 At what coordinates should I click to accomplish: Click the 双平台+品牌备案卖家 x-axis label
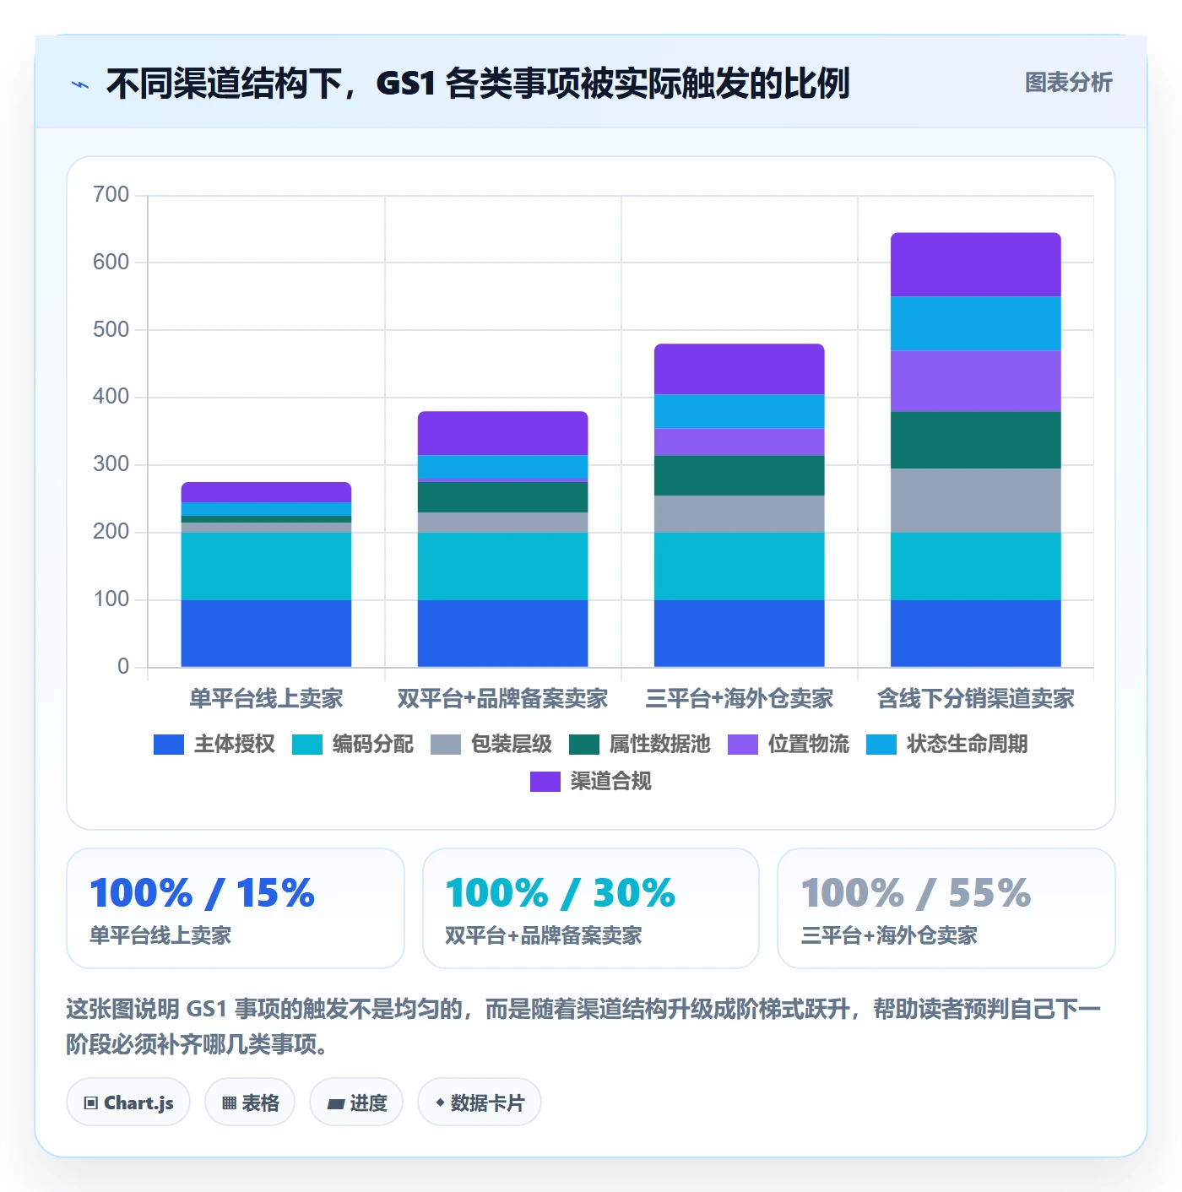click(502, 699)
